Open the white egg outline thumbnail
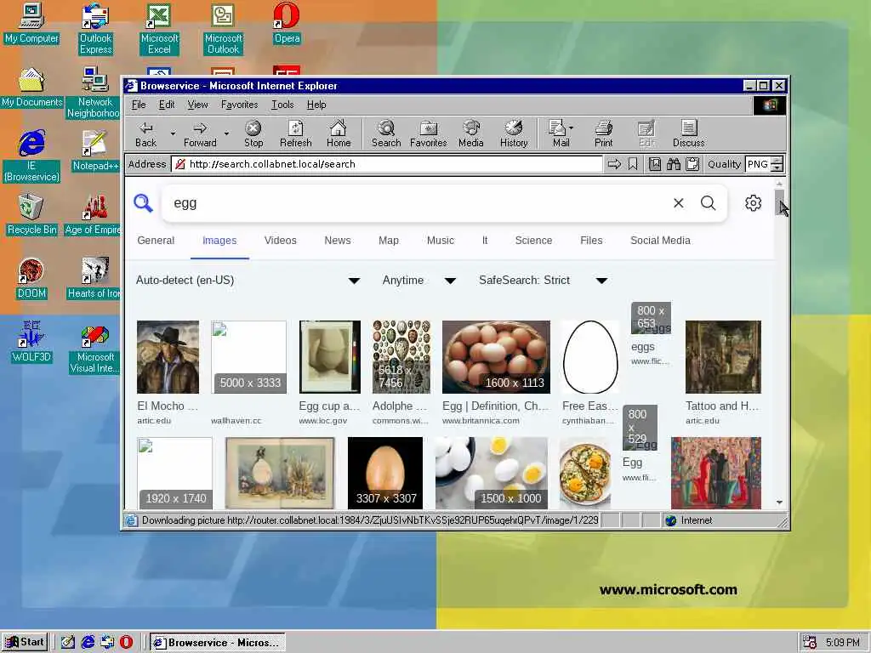 590,356
